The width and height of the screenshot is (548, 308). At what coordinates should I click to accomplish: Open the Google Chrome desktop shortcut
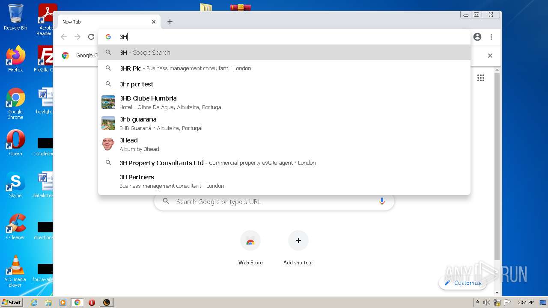15,104
